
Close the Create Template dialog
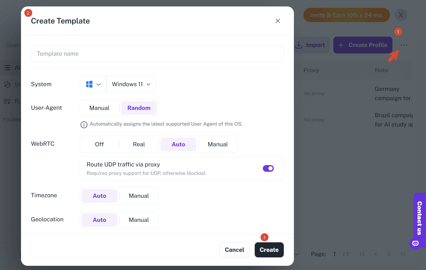[x=278, y=21]
